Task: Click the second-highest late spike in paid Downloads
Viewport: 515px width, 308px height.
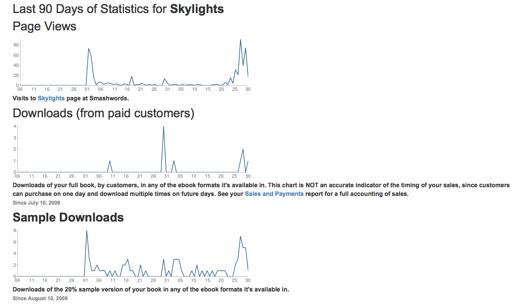Action: pyautogui.click(x=243, y=150)
